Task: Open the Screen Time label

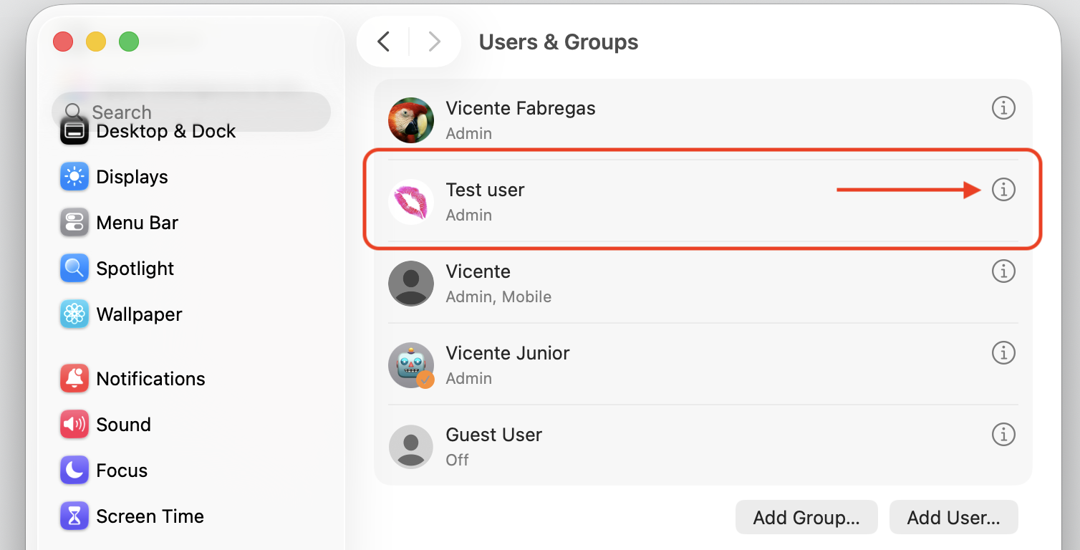Action: (150, 516)
